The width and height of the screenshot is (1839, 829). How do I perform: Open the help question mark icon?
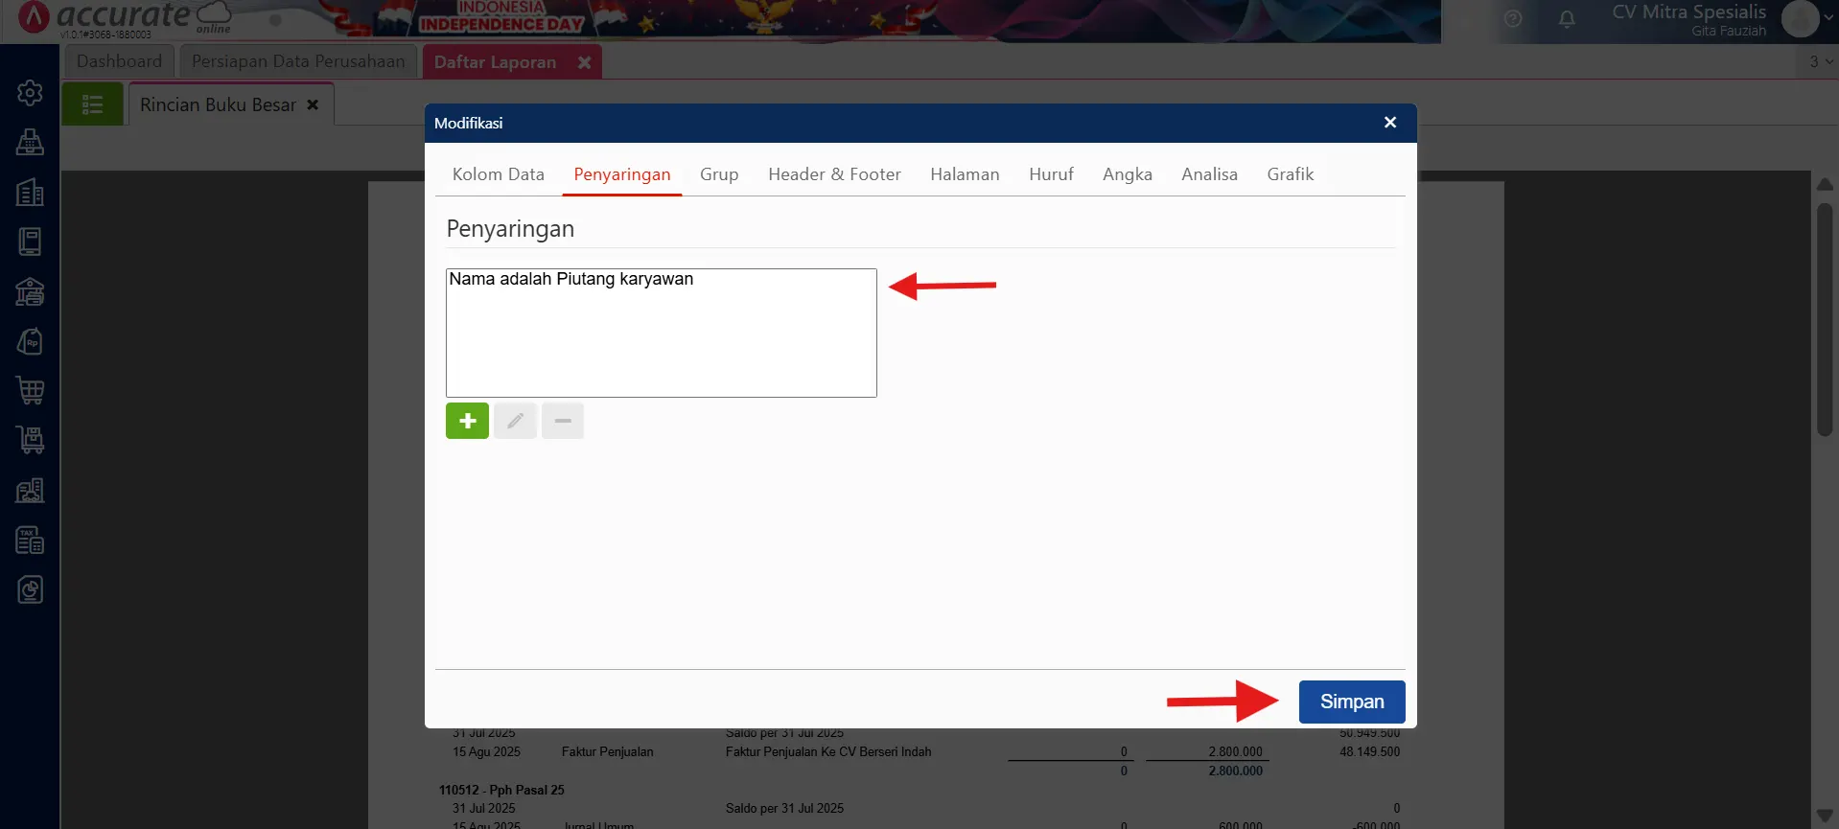point(1513,18)
